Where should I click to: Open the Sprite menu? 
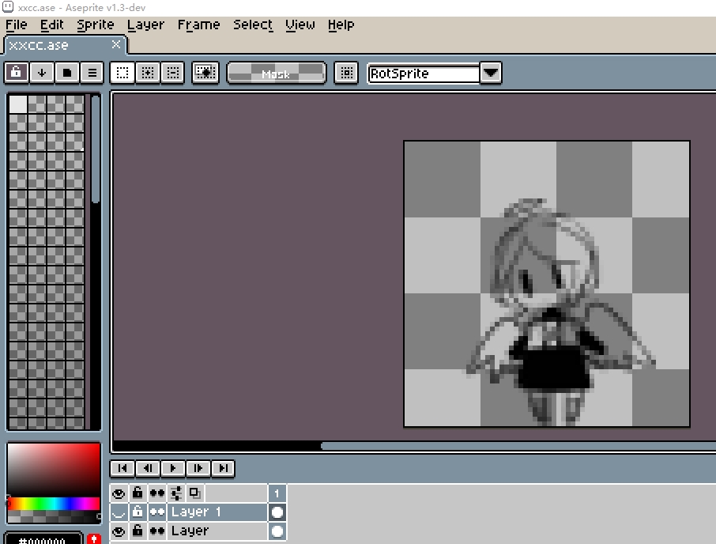click(95, 25)
